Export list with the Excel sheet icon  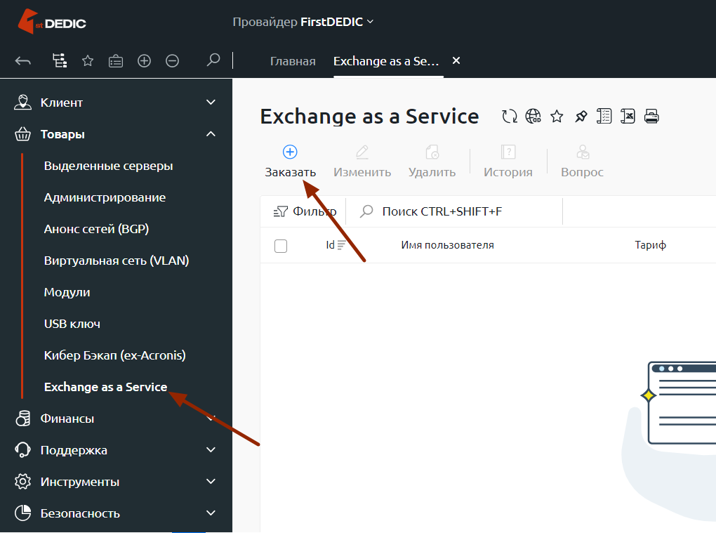pos(628,117)
